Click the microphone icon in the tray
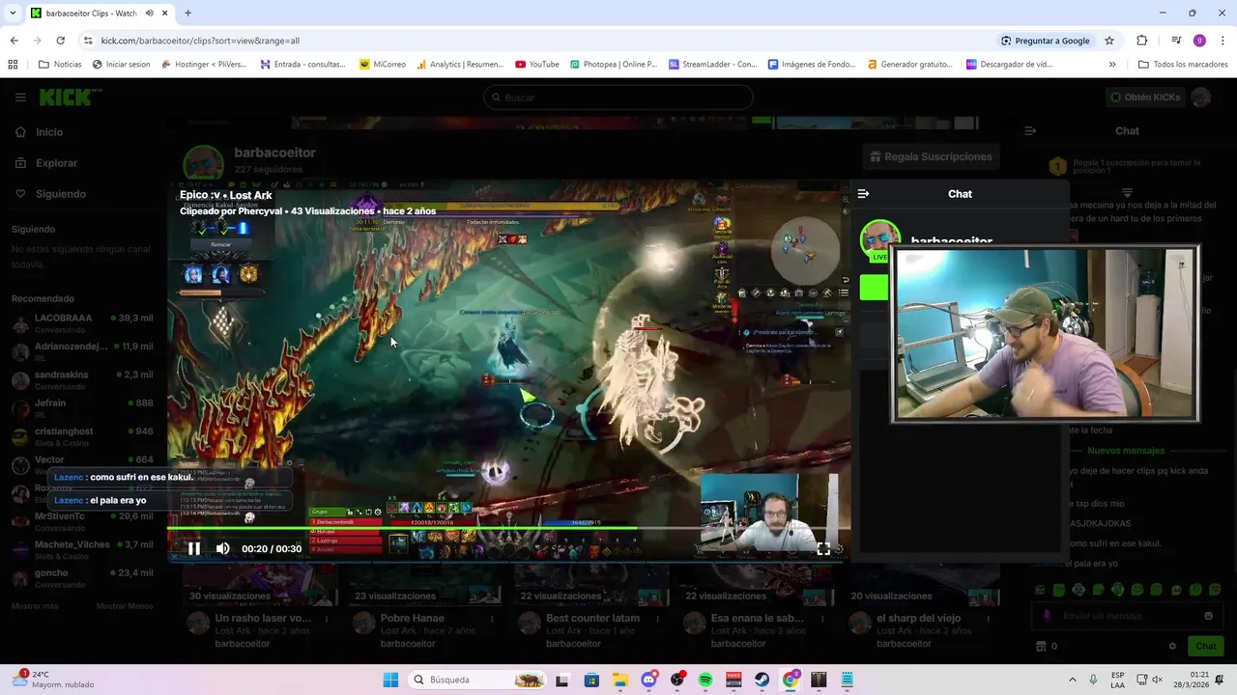The width and height of the screenshot is (1237, 695). (1093, 680)
